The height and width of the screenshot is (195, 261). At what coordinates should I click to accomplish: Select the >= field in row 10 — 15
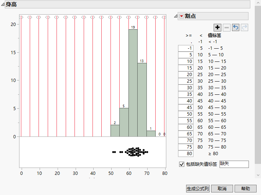click(x=186, y=61)
